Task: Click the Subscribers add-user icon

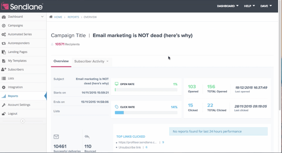Action: click(x=3, y=70)
